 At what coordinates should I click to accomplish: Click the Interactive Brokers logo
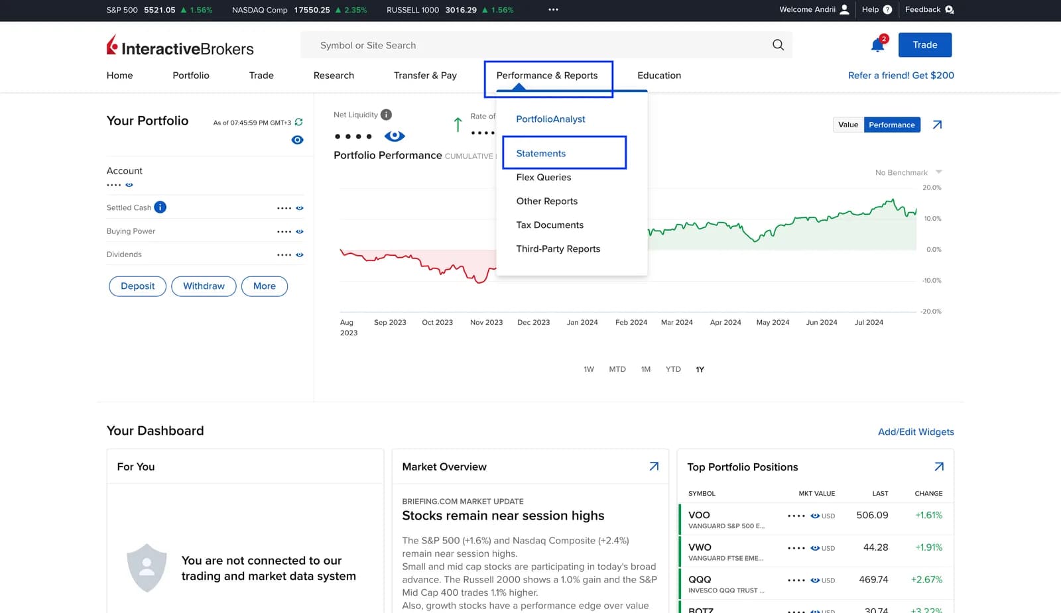tap(180, 46)
